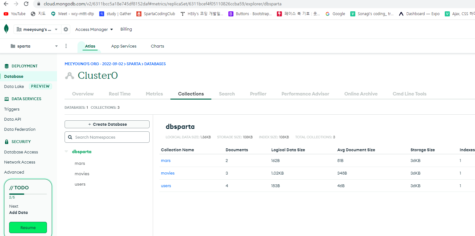This screenshot has height=236, width=475.
Task: Select Database in sidebar
Action: tap(28, 76)
